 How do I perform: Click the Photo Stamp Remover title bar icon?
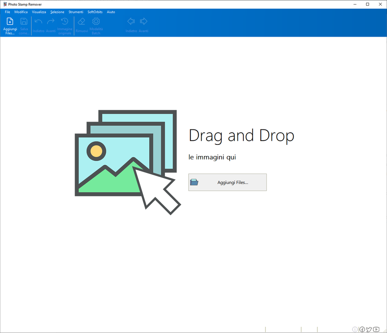[x=5, y=4]
